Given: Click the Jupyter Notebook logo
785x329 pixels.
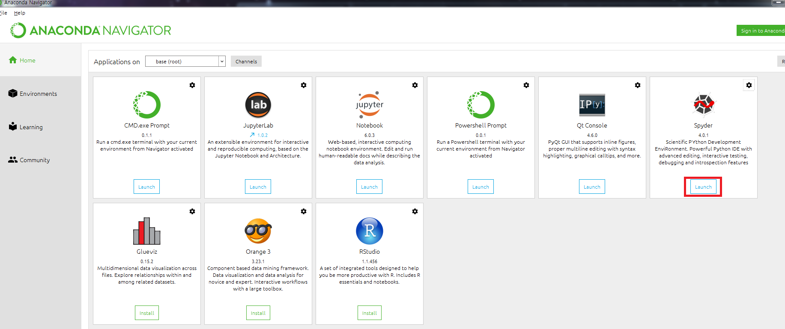Looking at the screenshot, I should 370,104.
